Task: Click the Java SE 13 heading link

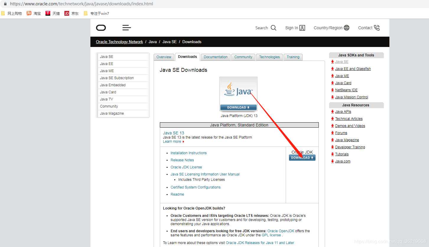Action: point(173,133)
